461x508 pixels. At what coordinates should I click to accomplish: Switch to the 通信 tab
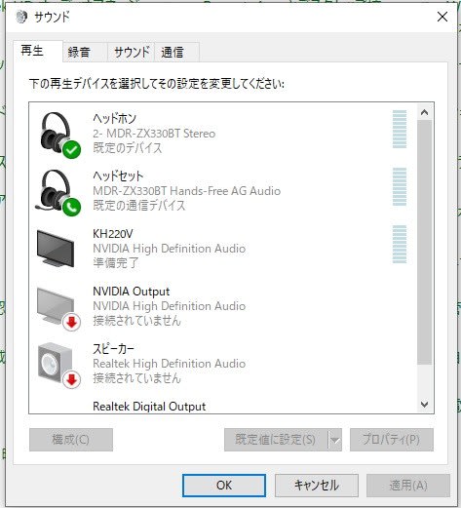176,52
